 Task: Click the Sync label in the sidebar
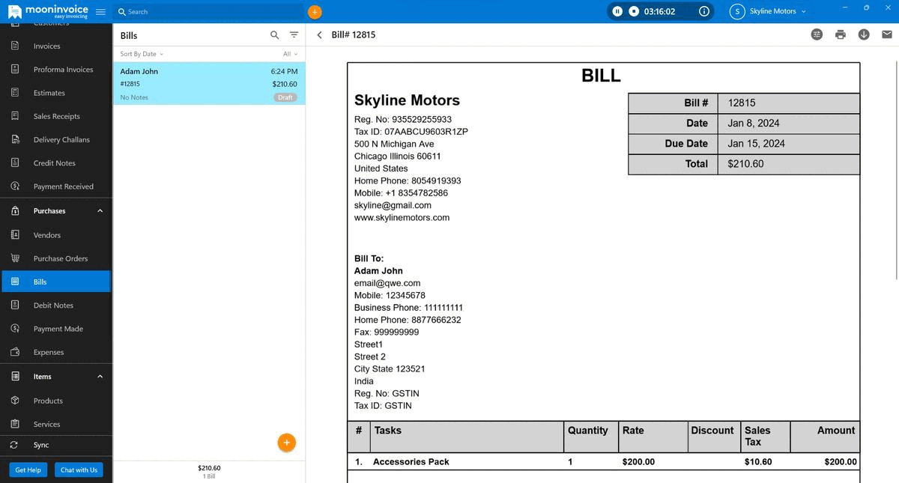(41, 445)
